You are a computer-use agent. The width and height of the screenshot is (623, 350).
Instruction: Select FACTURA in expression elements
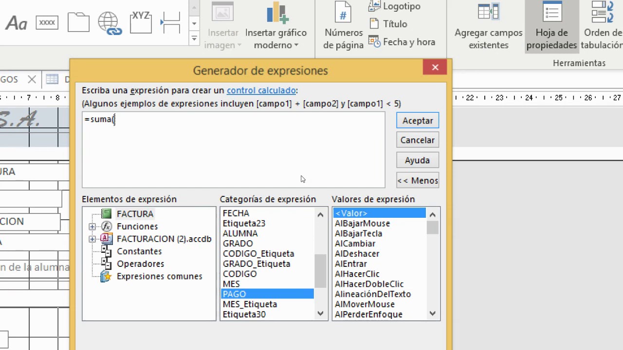click(135, 214)
